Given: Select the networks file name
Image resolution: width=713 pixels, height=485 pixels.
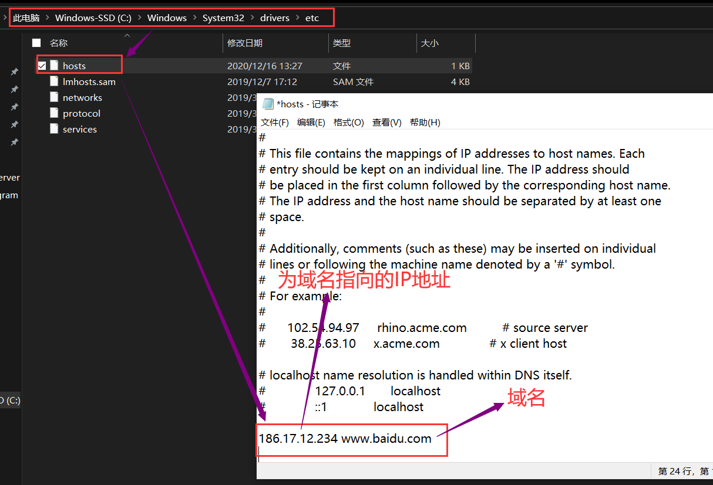Looking at the screenshot, I should 82,97.
